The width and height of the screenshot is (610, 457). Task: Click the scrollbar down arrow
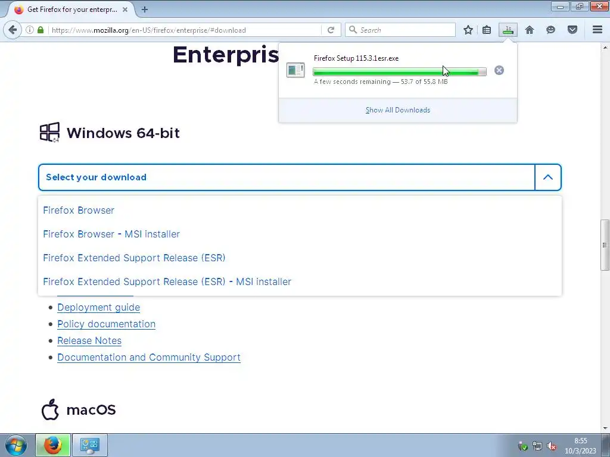pos(605,428)
